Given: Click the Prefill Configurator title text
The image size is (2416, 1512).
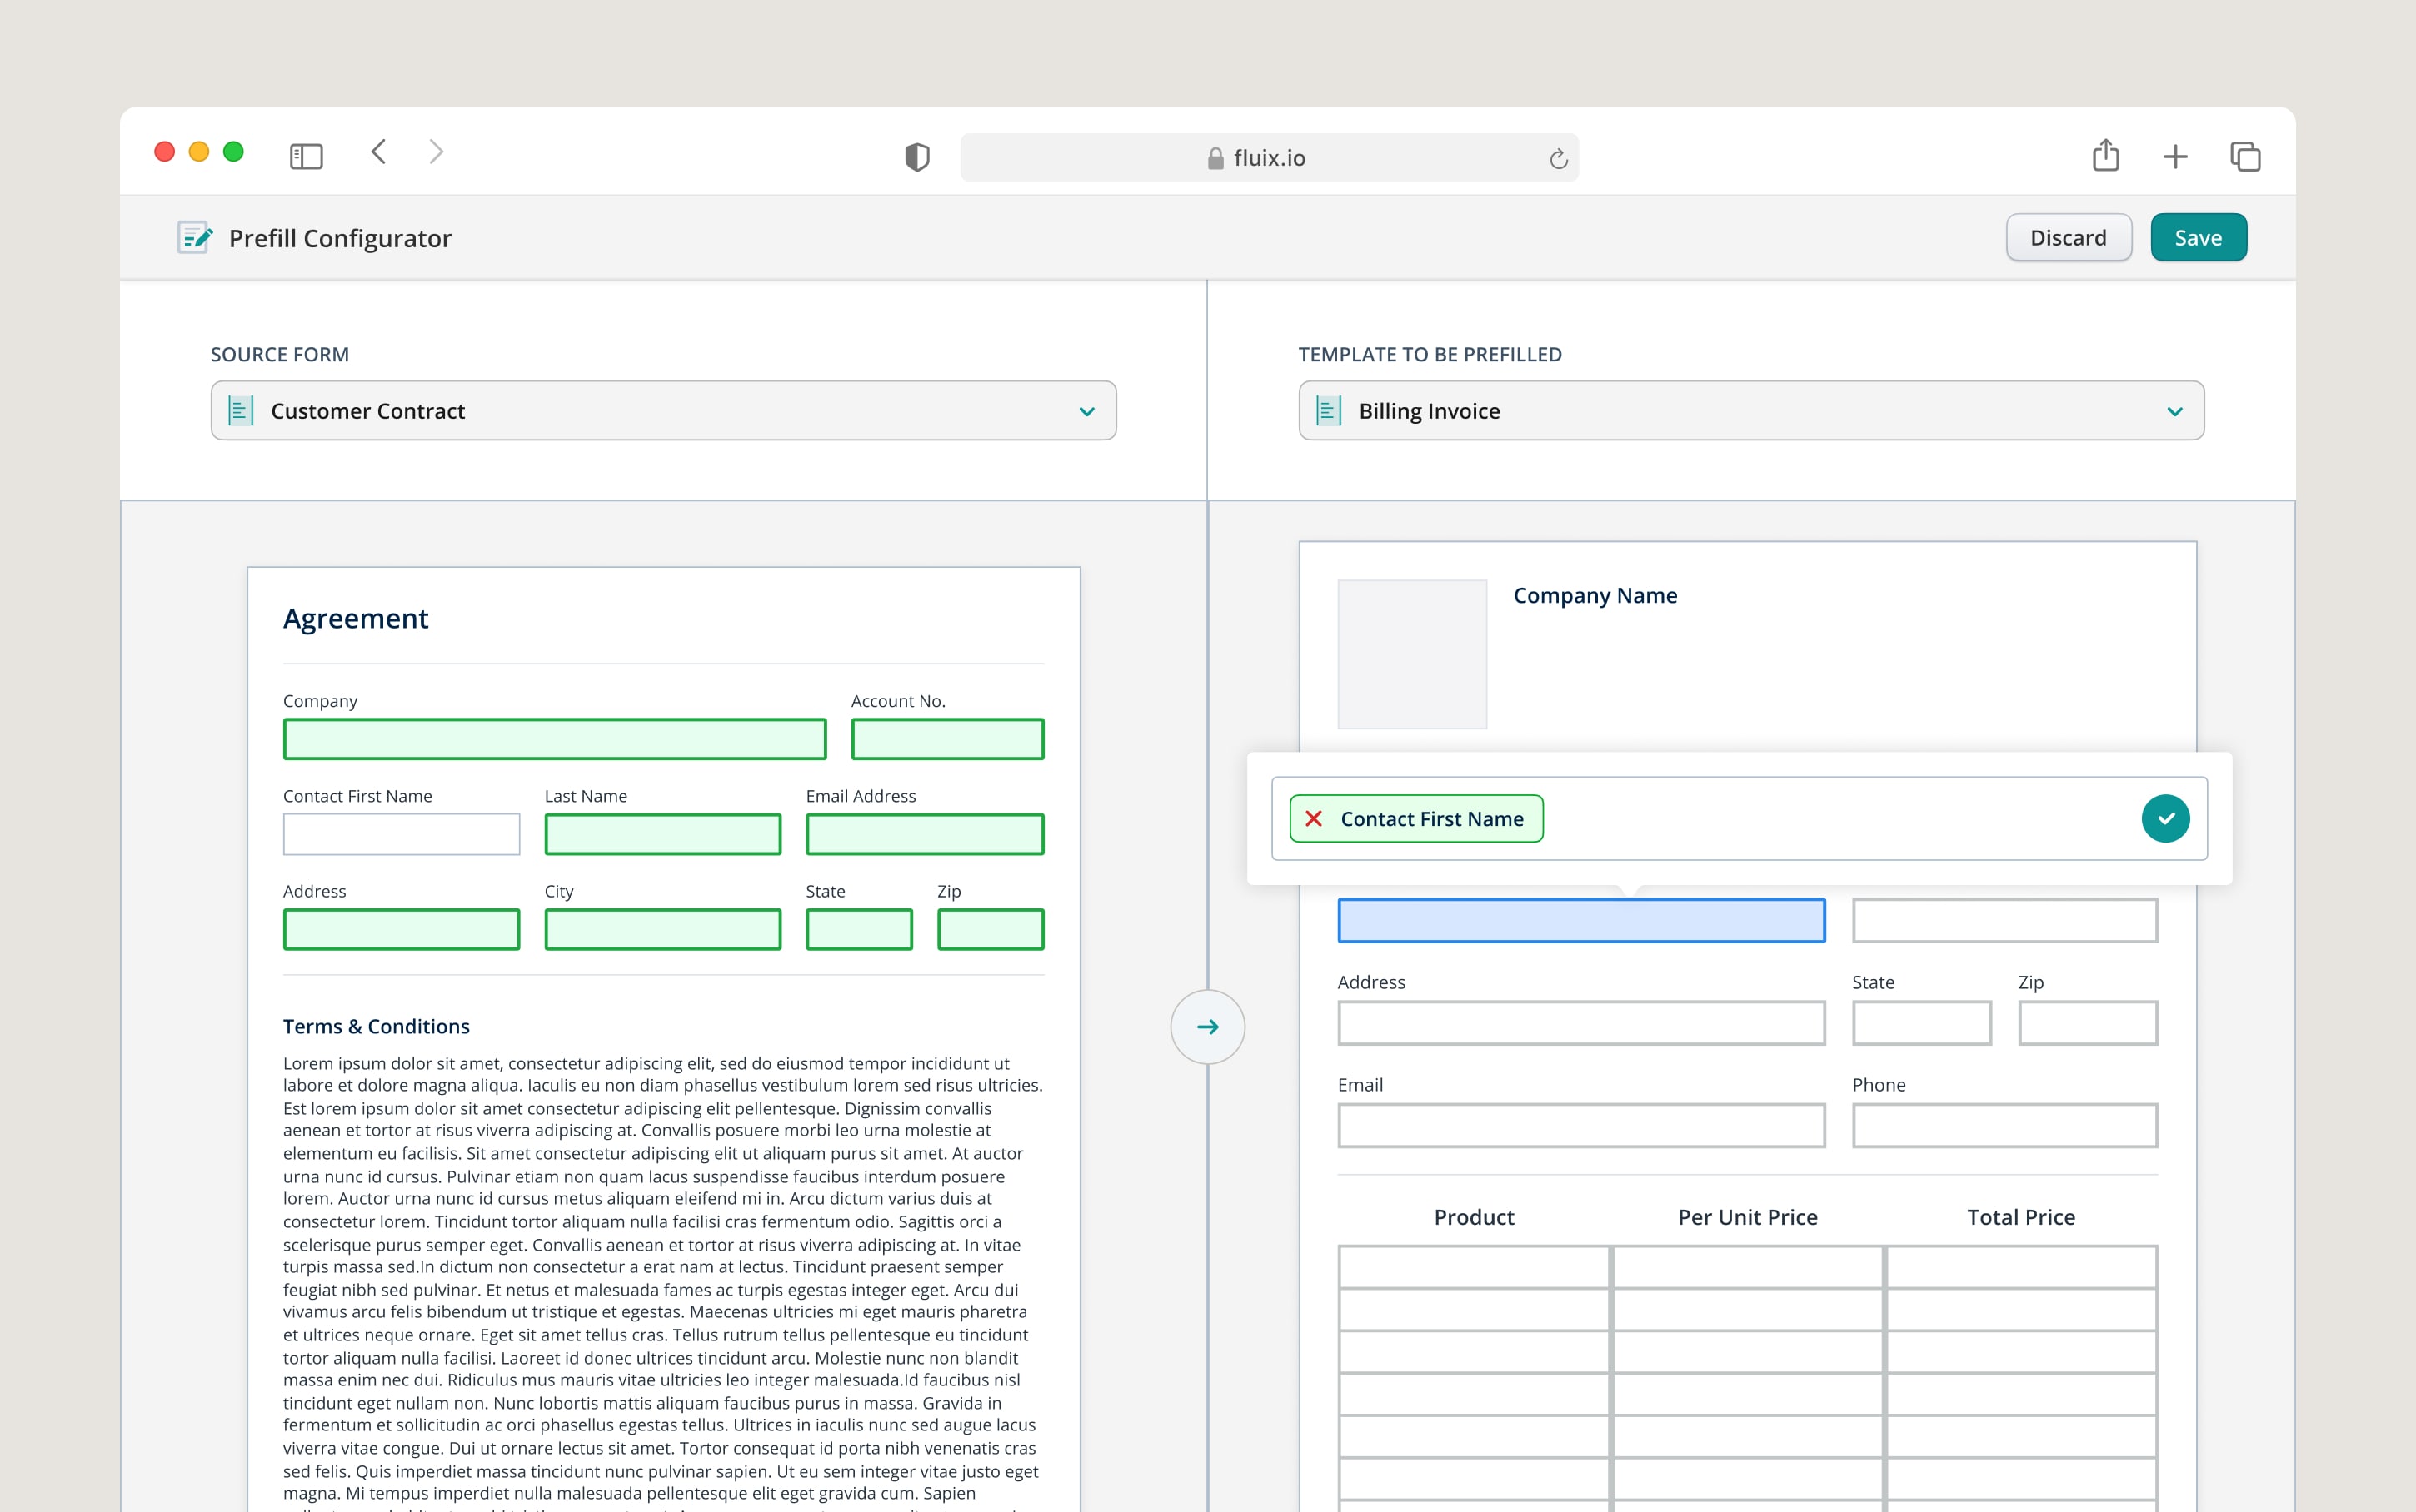Looking at the screenshot, I should click(340, 238).
